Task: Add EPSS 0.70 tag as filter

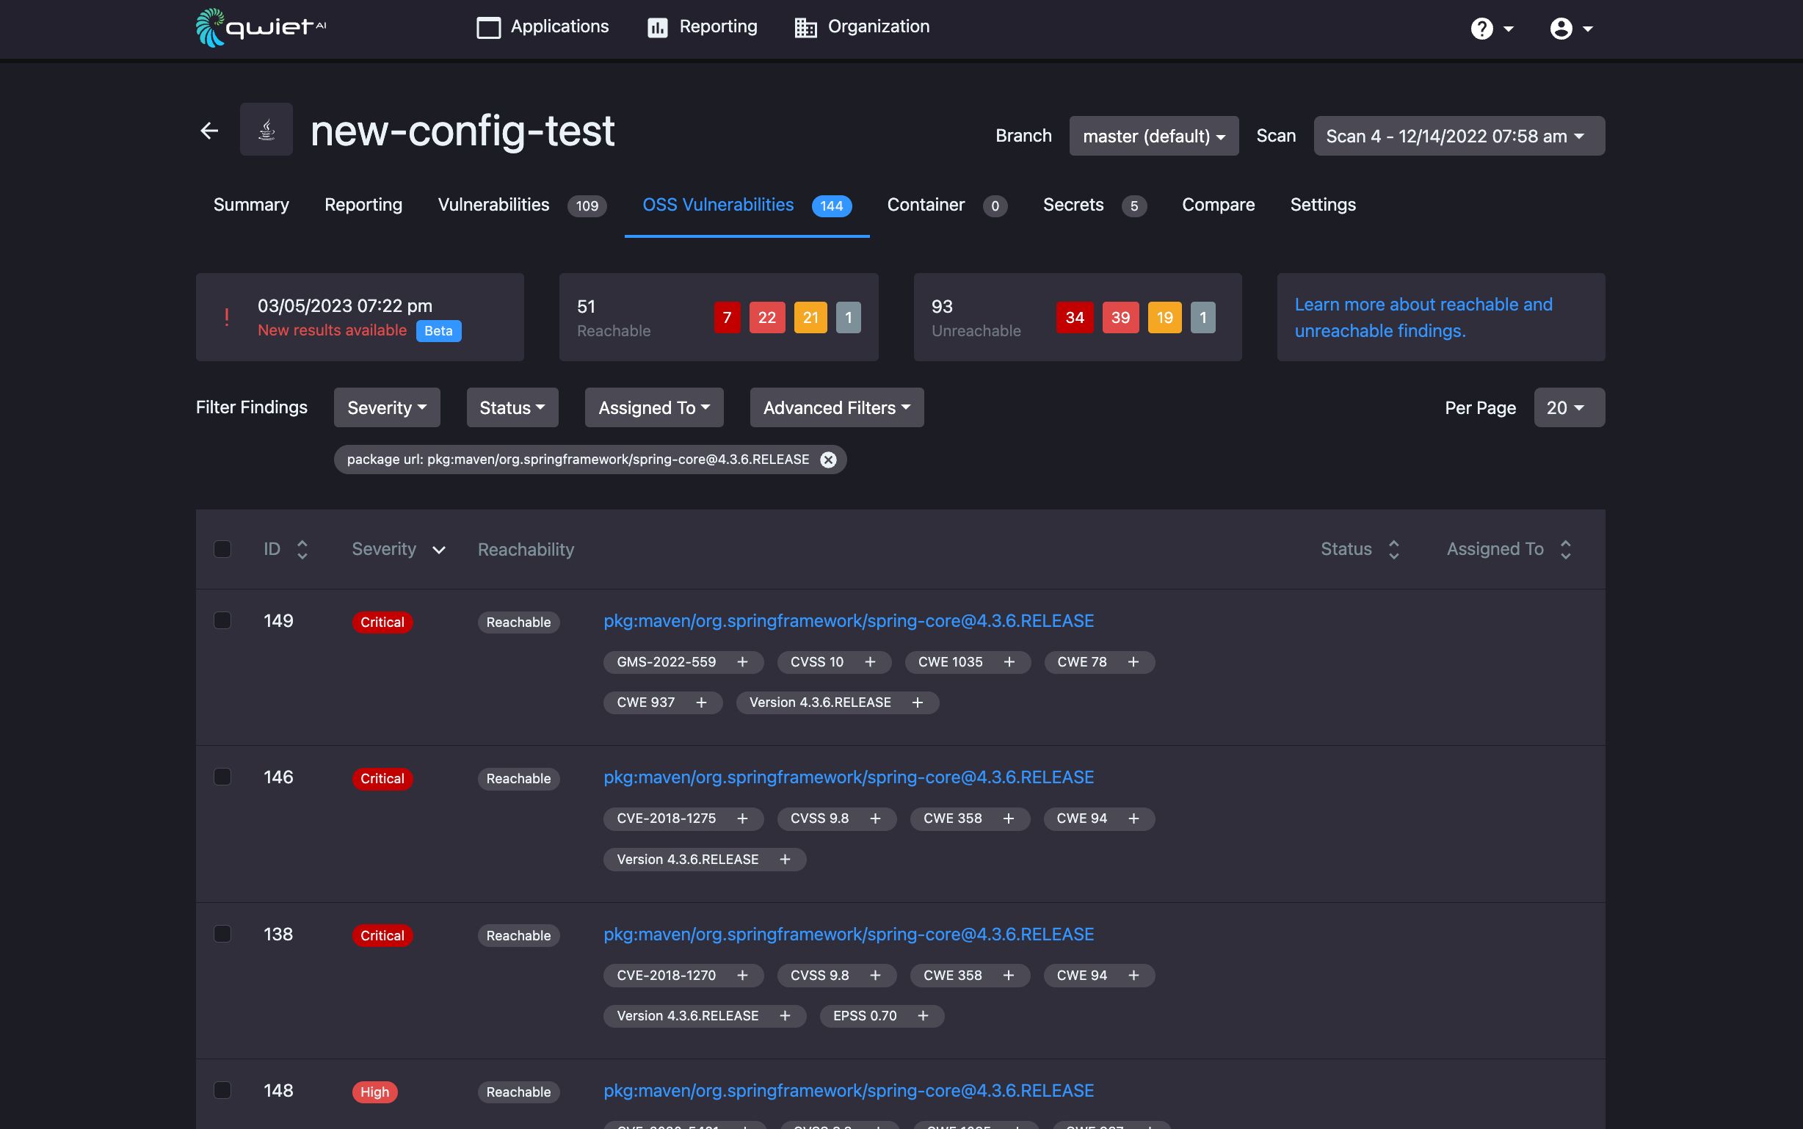Action: point(923,1015)
